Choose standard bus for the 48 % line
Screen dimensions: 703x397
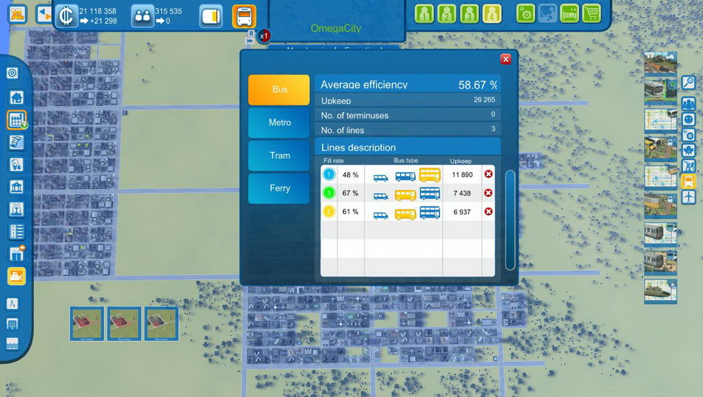pos(405,176)
